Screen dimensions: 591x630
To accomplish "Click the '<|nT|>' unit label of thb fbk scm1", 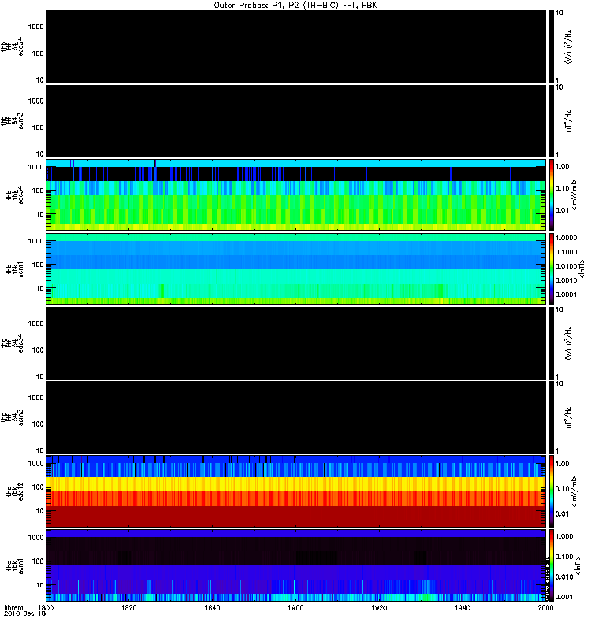I will click(581, 269).
